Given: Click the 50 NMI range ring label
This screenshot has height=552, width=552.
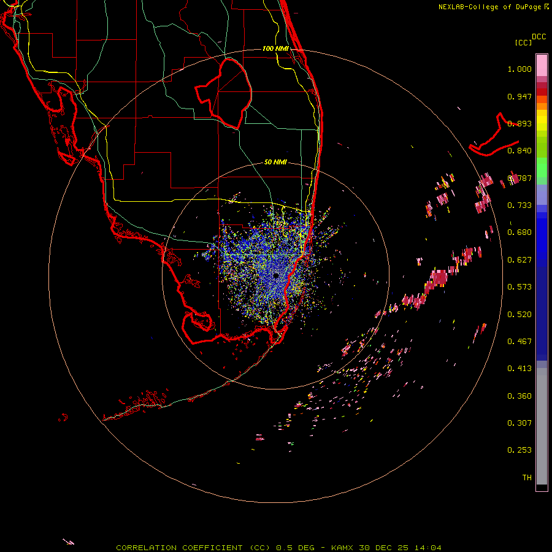Looking at the screenshot, I should click(x=275, y=163).
